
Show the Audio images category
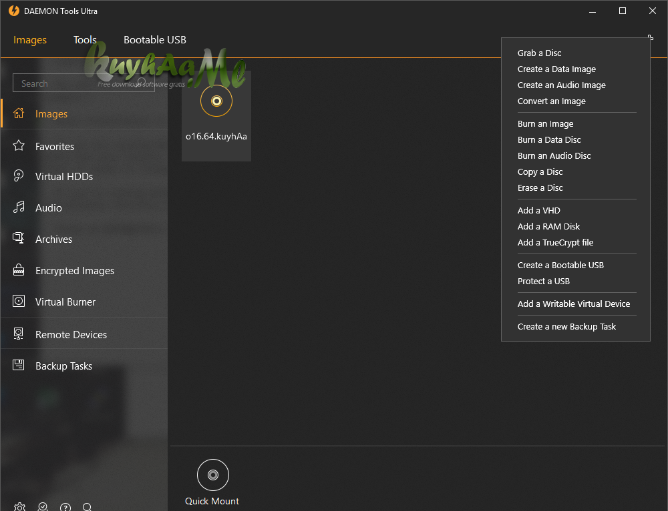point(84,208)
